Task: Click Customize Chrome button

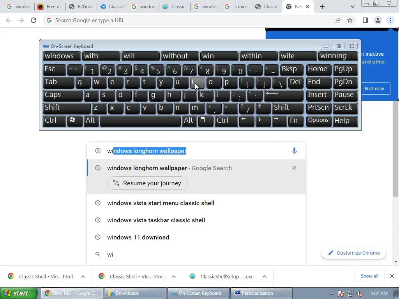Action: click(354, 253)
